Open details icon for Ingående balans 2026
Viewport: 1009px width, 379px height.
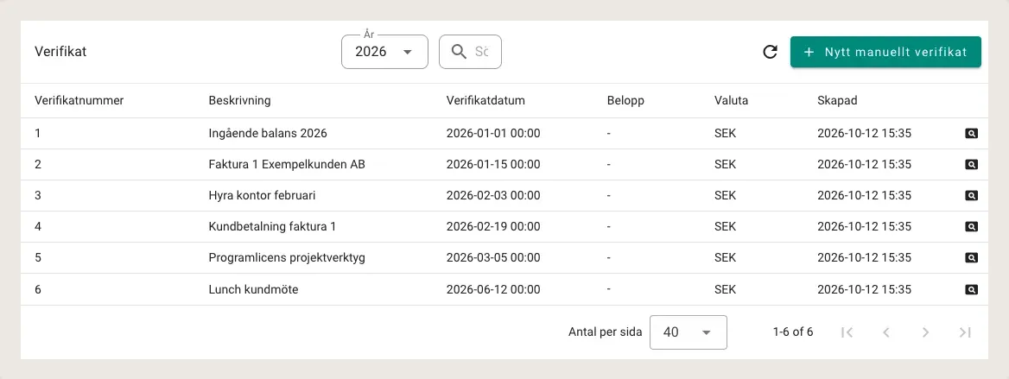[x=972, y=133]
